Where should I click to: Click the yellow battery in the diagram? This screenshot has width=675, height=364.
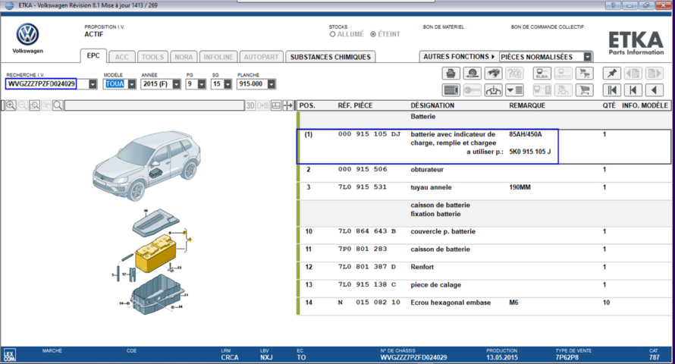[155, 259]
